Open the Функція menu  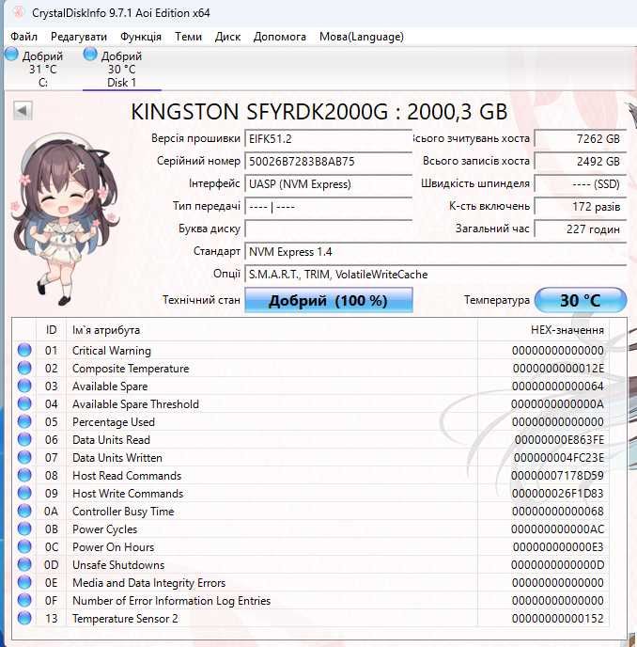tap(141, 37)
